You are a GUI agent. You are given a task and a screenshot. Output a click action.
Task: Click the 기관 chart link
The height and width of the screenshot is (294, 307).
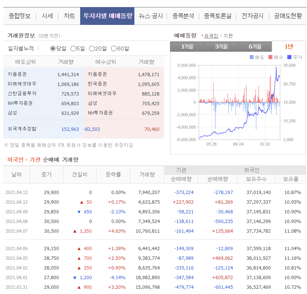point(228,36)
